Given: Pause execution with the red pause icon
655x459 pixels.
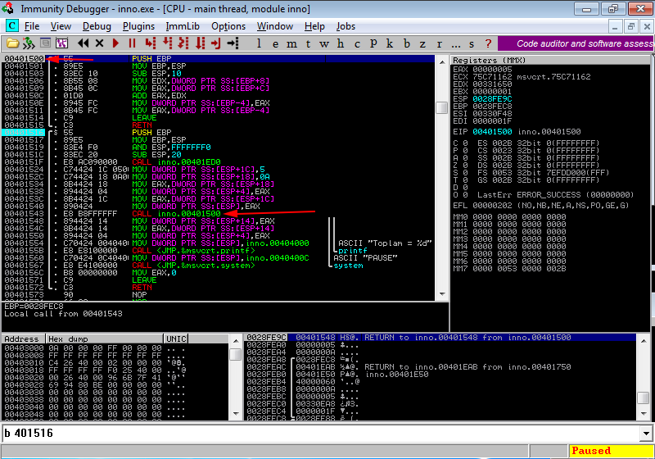Looking at the screenshot, I should (132, 43).
